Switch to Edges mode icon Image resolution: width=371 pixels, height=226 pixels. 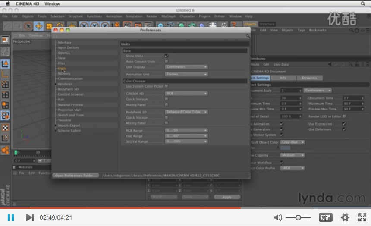click(x=5, y=95)
